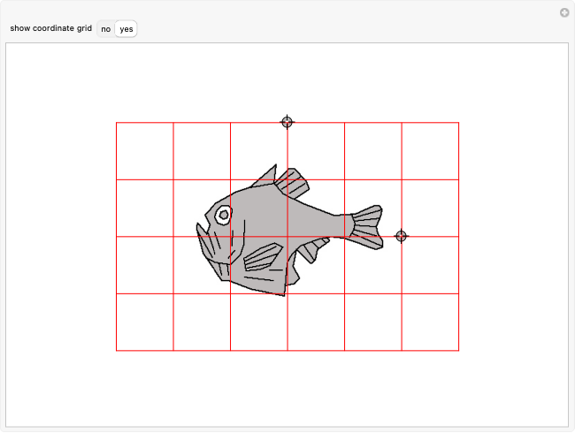Select "no" for show coordinate grid
Viewport: 575px width, 433px height.
point(105,29)
